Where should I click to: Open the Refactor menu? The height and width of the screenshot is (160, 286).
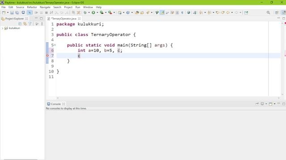[x=32, y=7]
